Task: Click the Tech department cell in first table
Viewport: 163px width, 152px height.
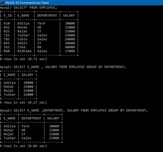Action: point(41,23)
